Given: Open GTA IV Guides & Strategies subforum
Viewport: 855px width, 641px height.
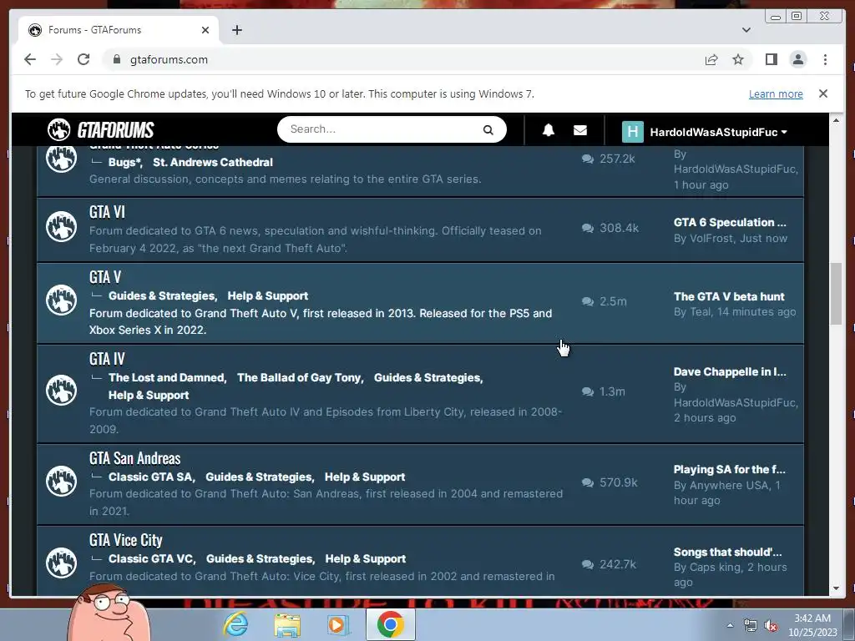Looking at the screenshot, I should 428,378.
